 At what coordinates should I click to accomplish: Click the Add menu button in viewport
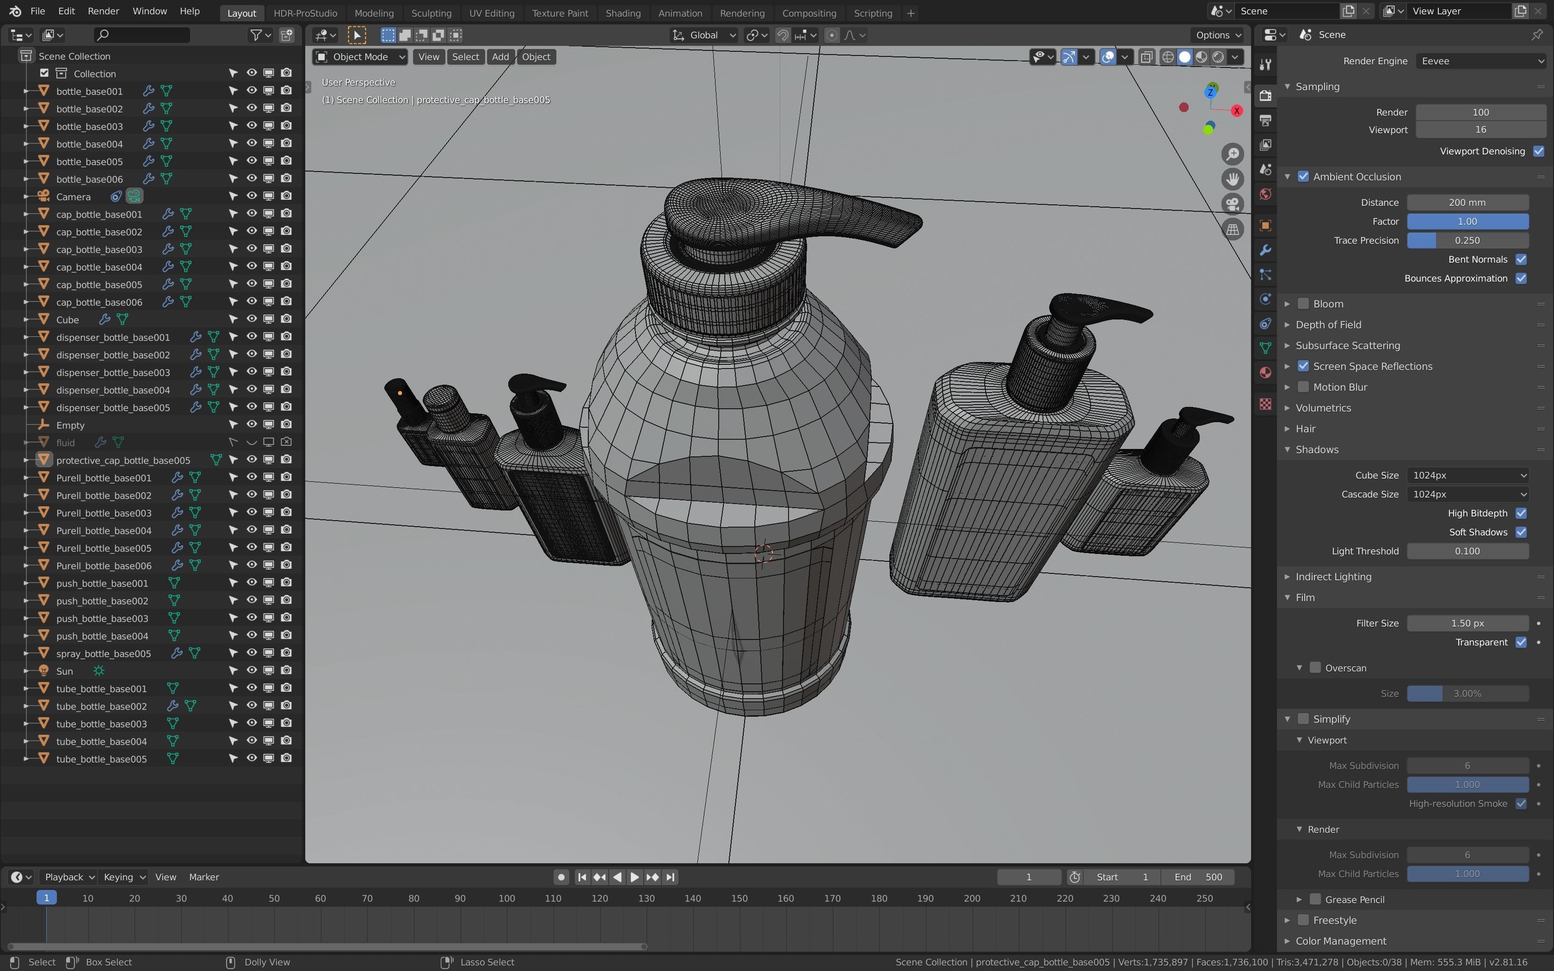coord(499,56)
